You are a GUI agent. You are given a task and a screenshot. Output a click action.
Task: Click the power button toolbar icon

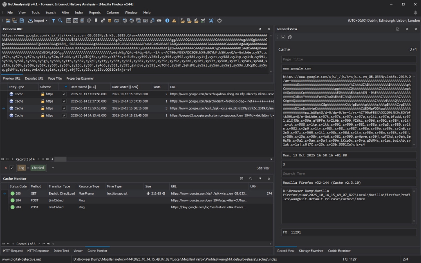[219, 20]
